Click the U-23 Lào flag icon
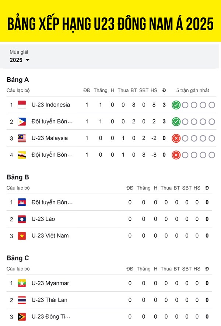Viewport: 221px width, 326px height. 22,219
